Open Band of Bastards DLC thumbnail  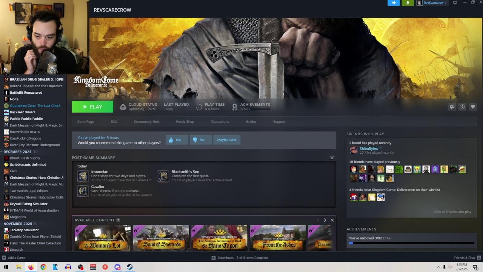coord(161,238)
